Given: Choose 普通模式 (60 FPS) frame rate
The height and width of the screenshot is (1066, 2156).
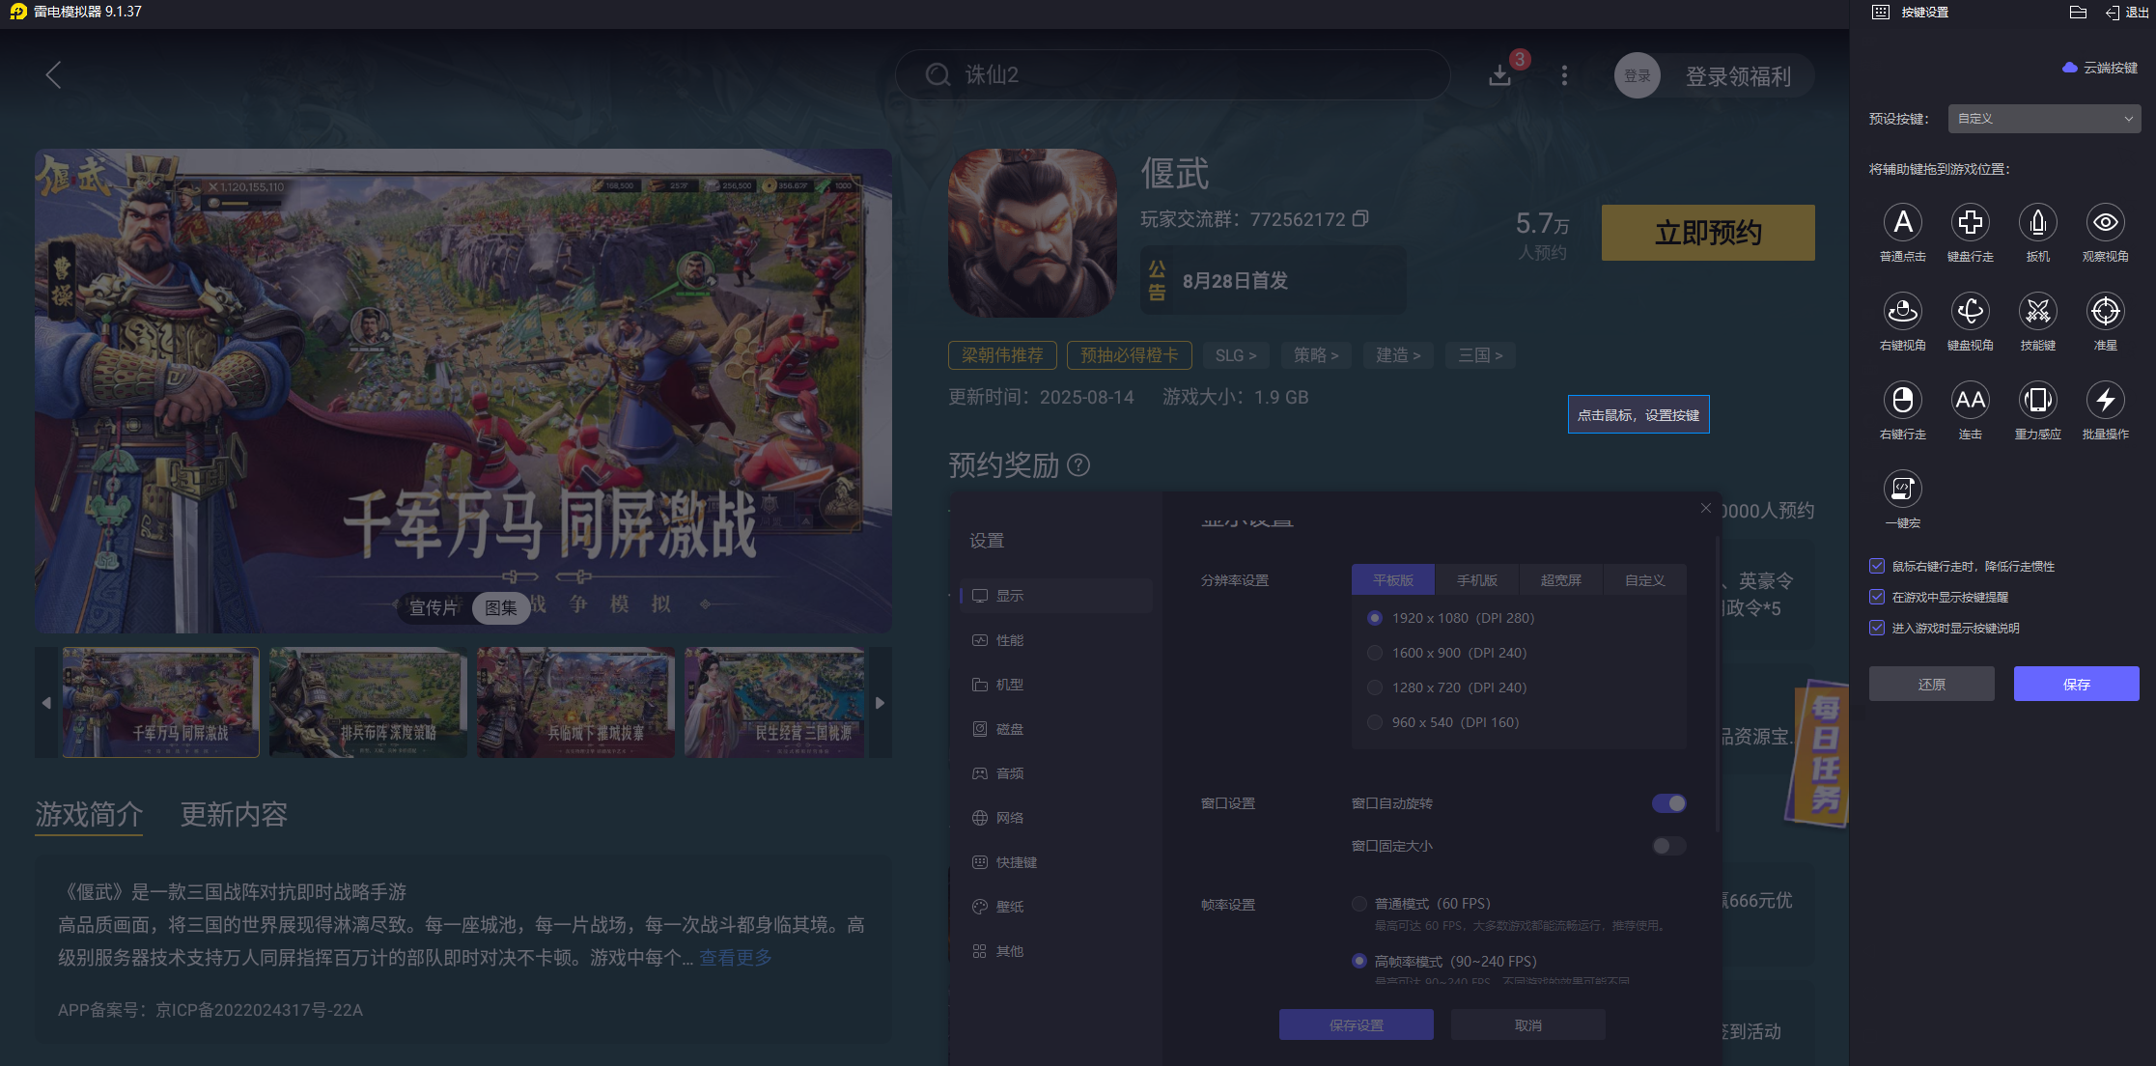Looking at the screenshot, I should (x=1359, y=904).
